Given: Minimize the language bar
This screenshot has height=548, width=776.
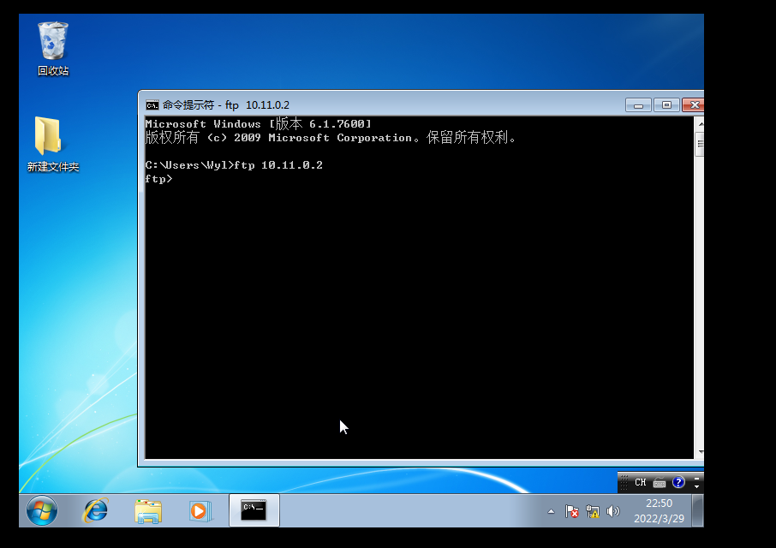Looking at the screenshot, I should tap(697, 479).
